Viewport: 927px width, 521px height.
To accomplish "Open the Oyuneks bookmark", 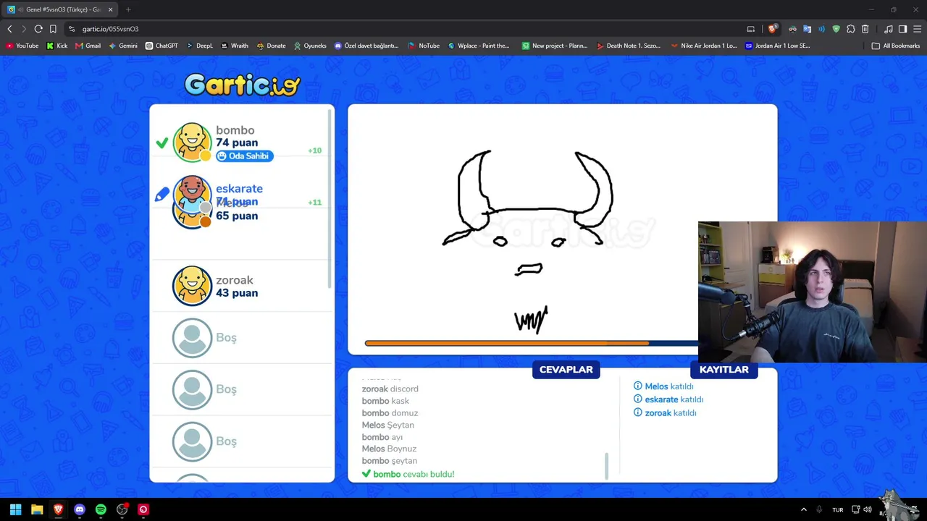I will [310, 46].
